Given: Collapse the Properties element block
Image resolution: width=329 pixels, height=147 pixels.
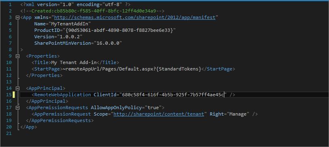Looking at the screenshot, I should pos(18,56).
